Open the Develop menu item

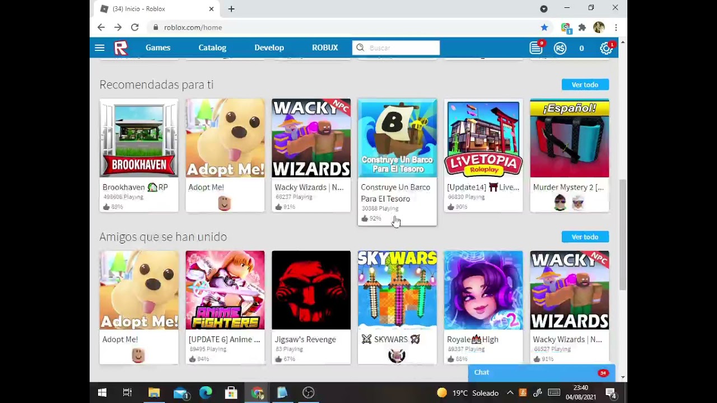pos(269,48)
